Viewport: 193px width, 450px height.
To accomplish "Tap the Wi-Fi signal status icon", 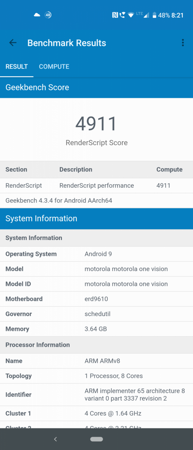I will (x=131, y=15).
